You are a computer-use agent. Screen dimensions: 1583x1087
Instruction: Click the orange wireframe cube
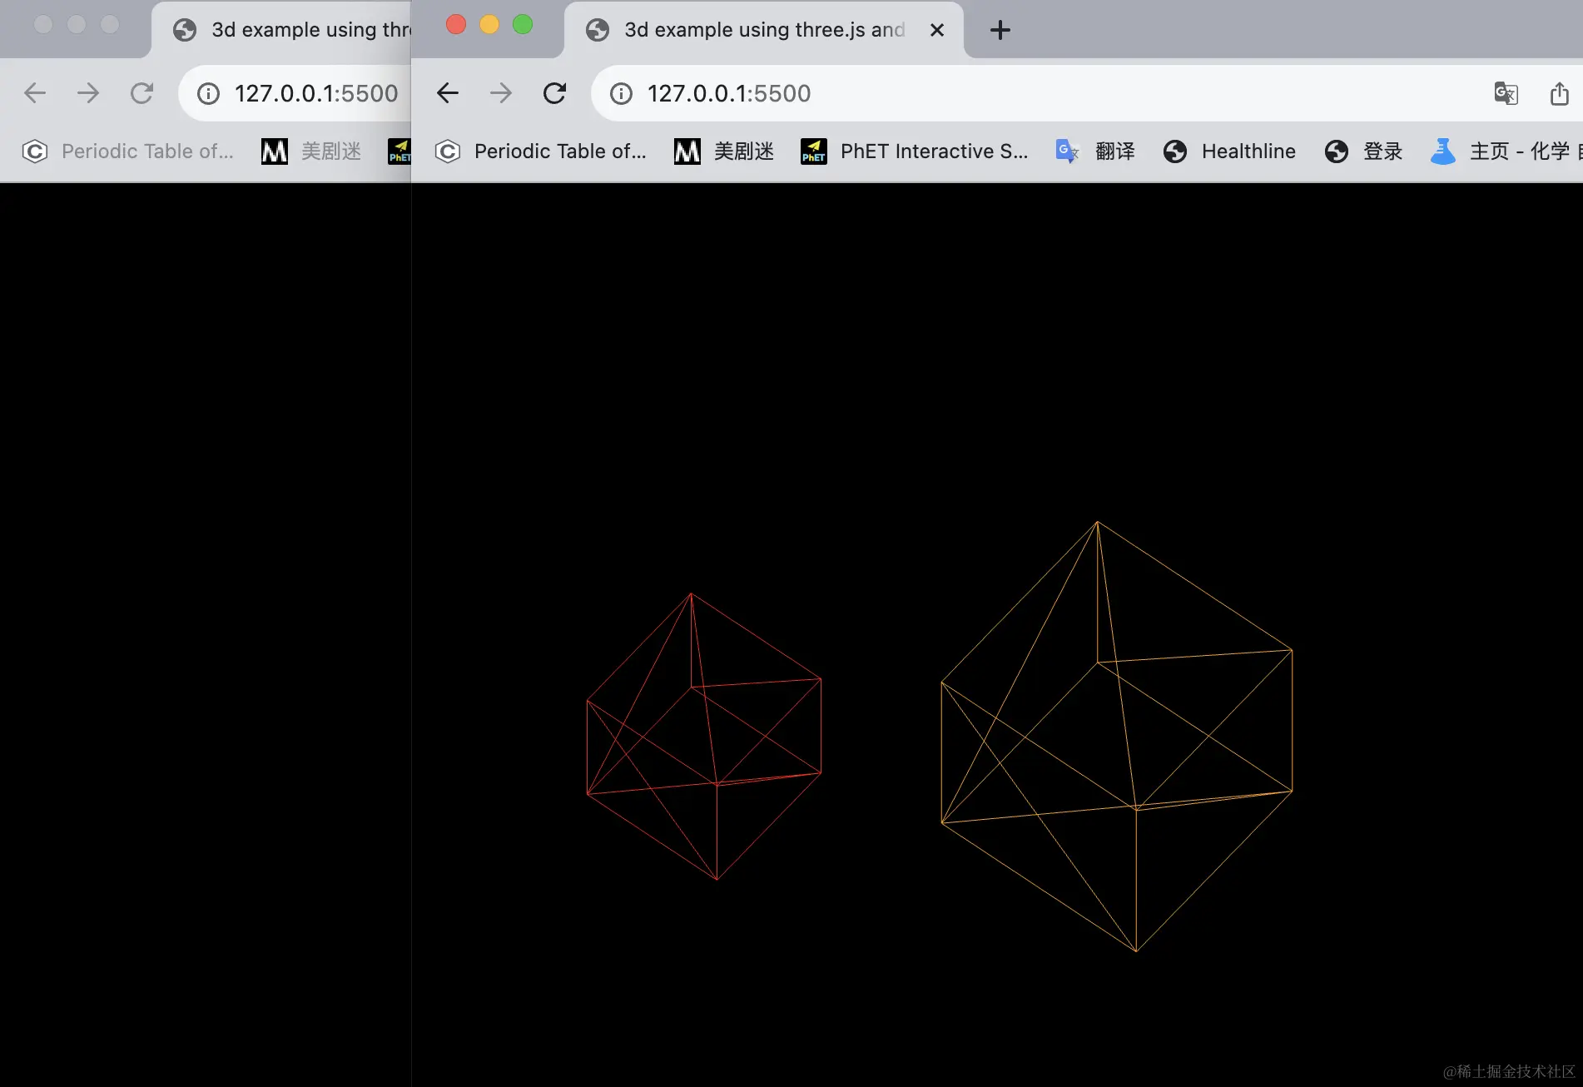pos(1117,737)
